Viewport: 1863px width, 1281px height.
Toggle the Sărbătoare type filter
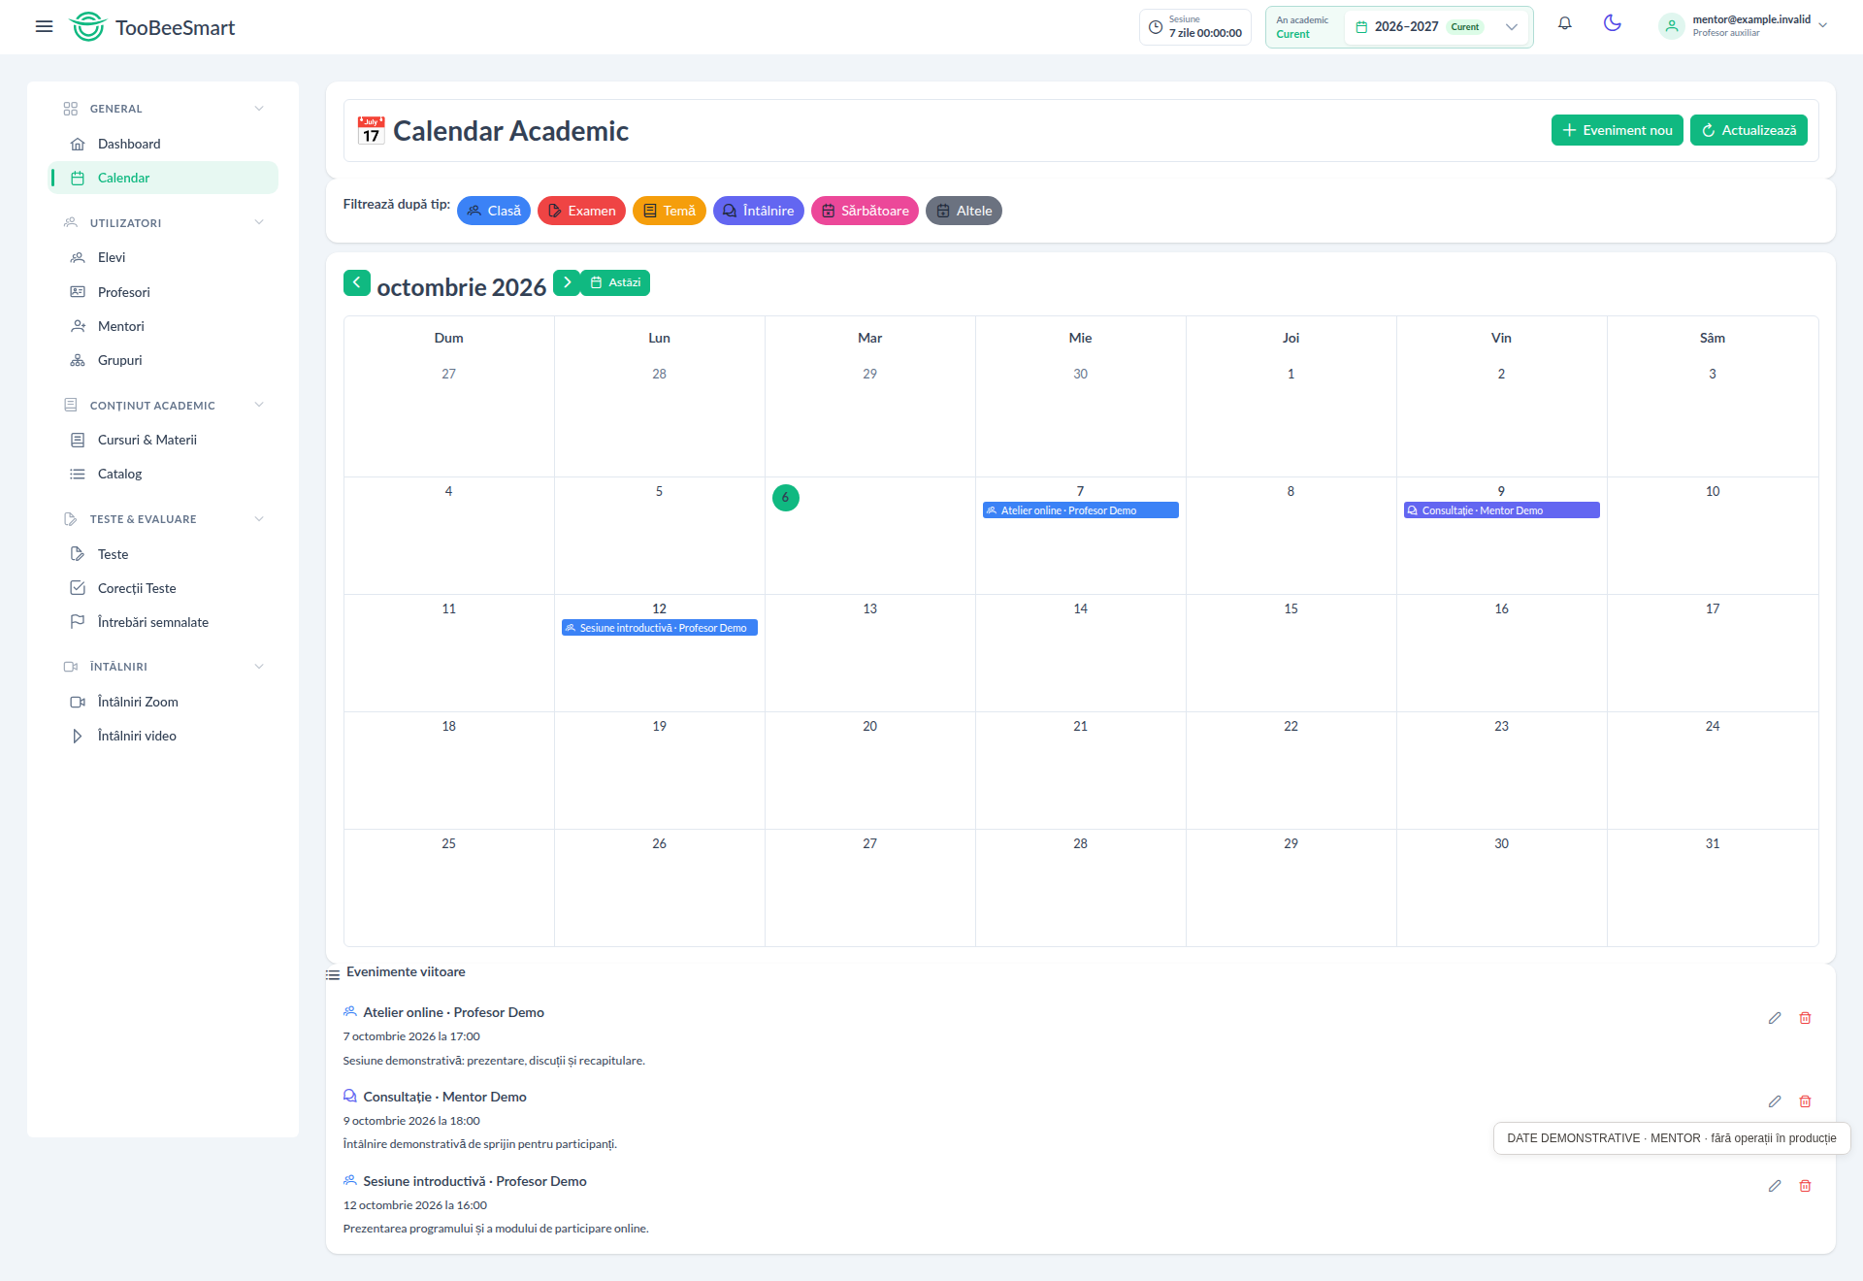point(865,211)
